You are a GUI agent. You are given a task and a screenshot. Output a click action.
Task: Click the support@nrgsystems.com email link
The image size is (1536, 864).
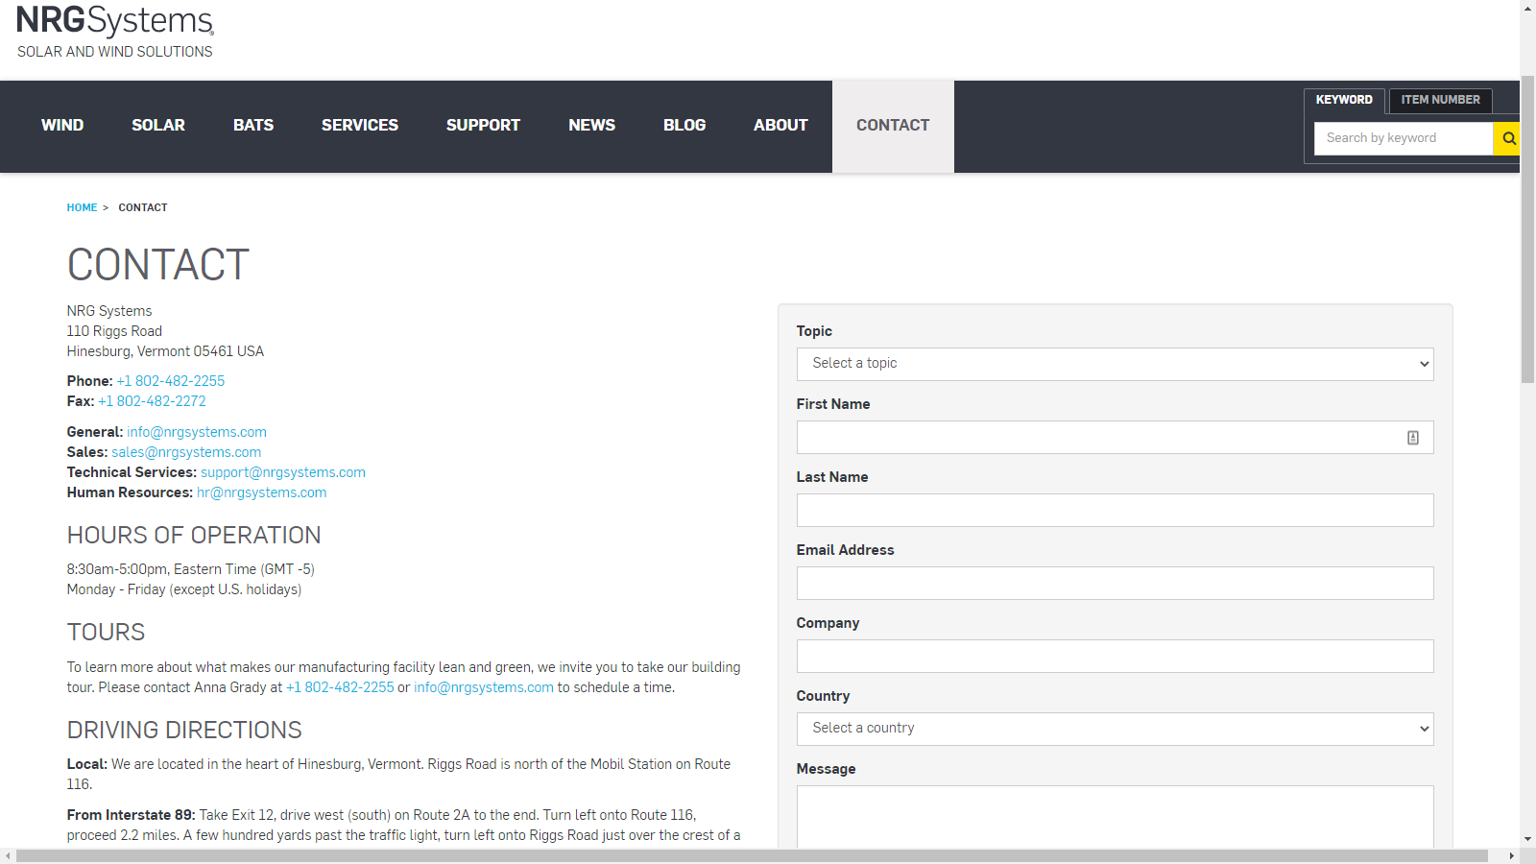pyautogui.click(x=283, y=472)
